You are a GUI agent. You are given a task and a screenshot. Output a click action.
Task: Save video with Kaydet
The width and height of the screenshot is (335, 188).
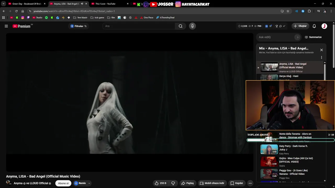point(237,183)
